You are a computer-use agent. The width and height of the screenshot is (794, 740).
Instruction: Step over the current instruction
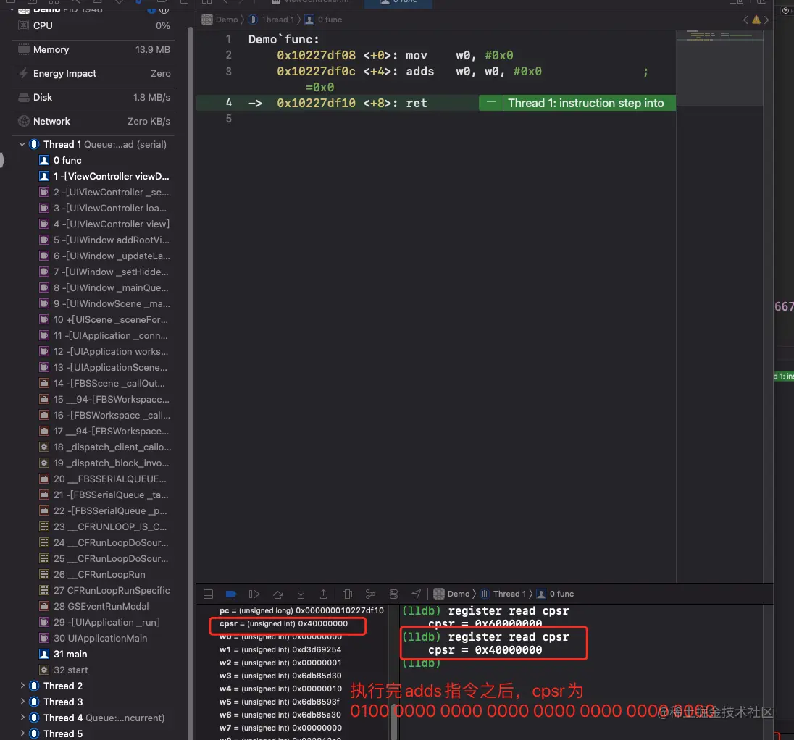click(x=278, y=594)
